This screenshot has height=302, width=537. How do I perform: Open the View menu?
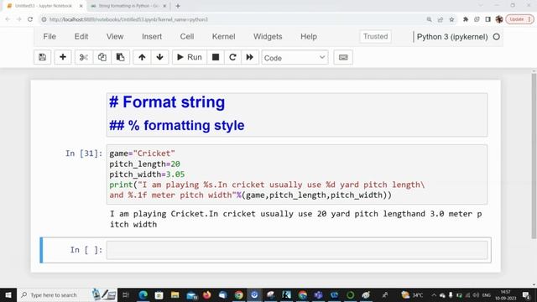(115, 37)
